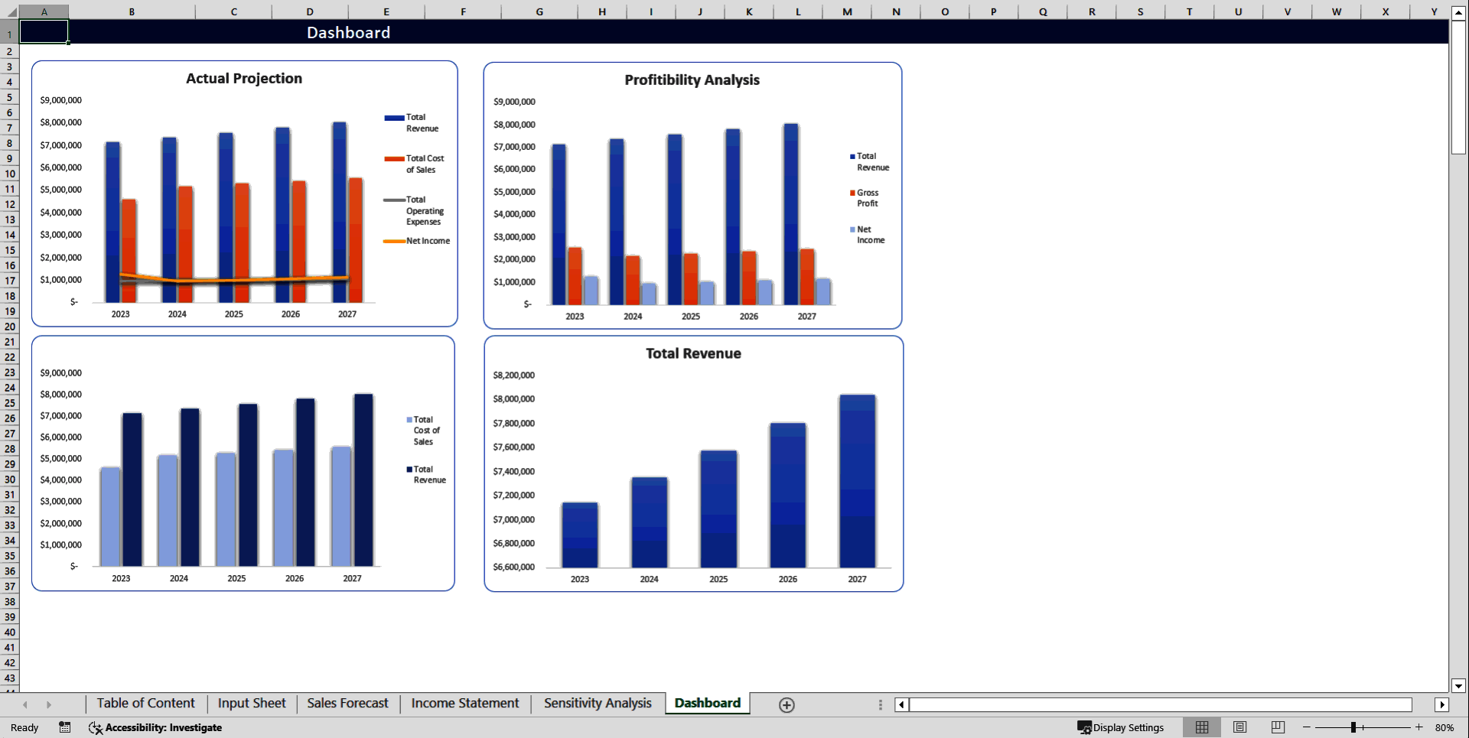
Task: Open the Sales Forecast worksheet
Action: pyautogui.click(x=347, y=703)
